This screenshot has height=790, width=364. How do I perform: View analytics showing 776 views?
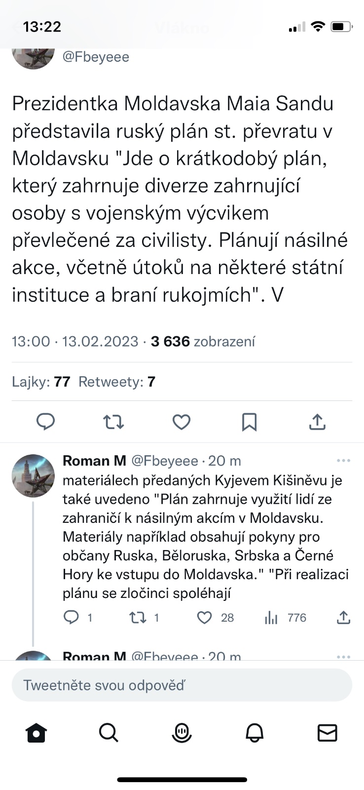(272, 617)
